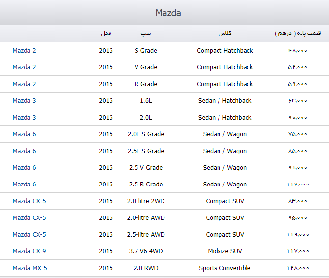
Task: Click the 2.0L S Grade cell
Action: click(x=146, y=134)
